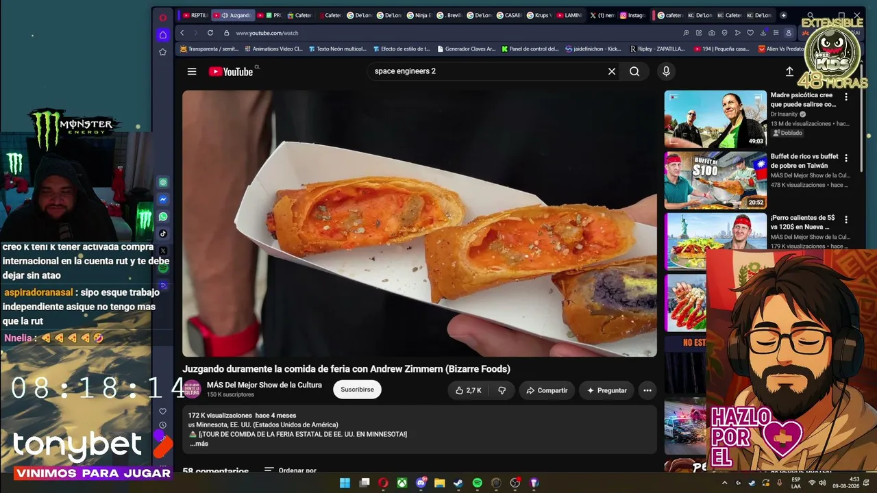Open the Opera sidebar home icon
This screenshot has height=493, width=877.
[163, 34]
